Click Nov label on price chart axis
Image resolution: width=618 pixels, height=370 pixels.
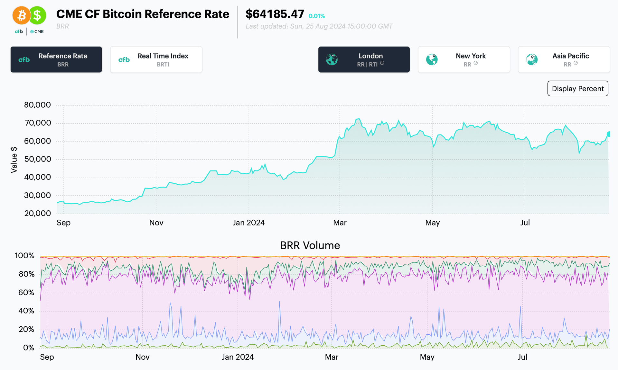coord(156,223)
